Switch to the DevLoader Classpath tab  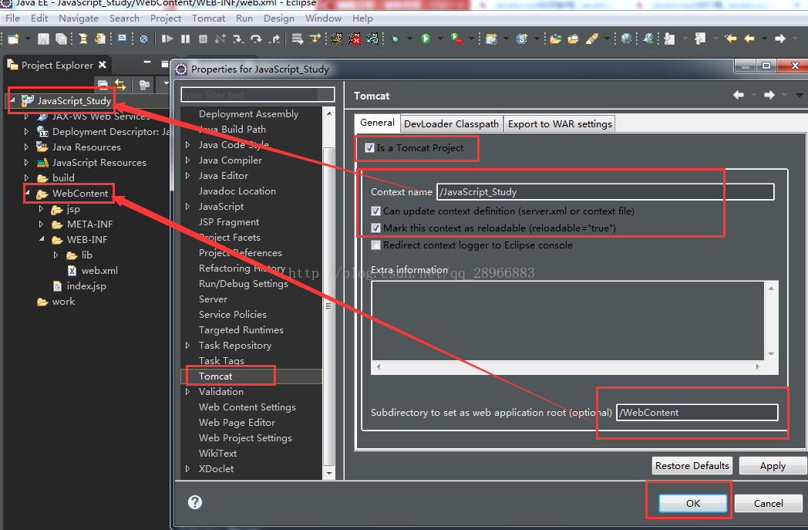[x=451, y=123]
